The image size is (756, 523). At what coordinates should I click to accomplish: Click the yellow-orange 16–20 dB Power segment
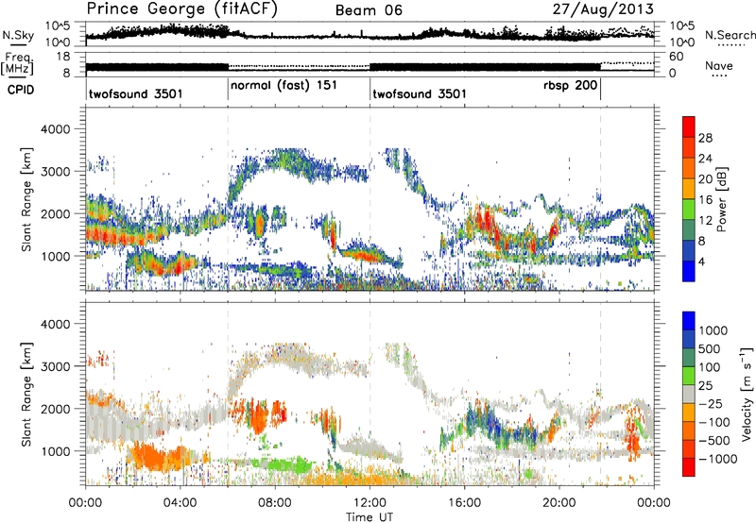pyautogui.click(x=689, y=189)
